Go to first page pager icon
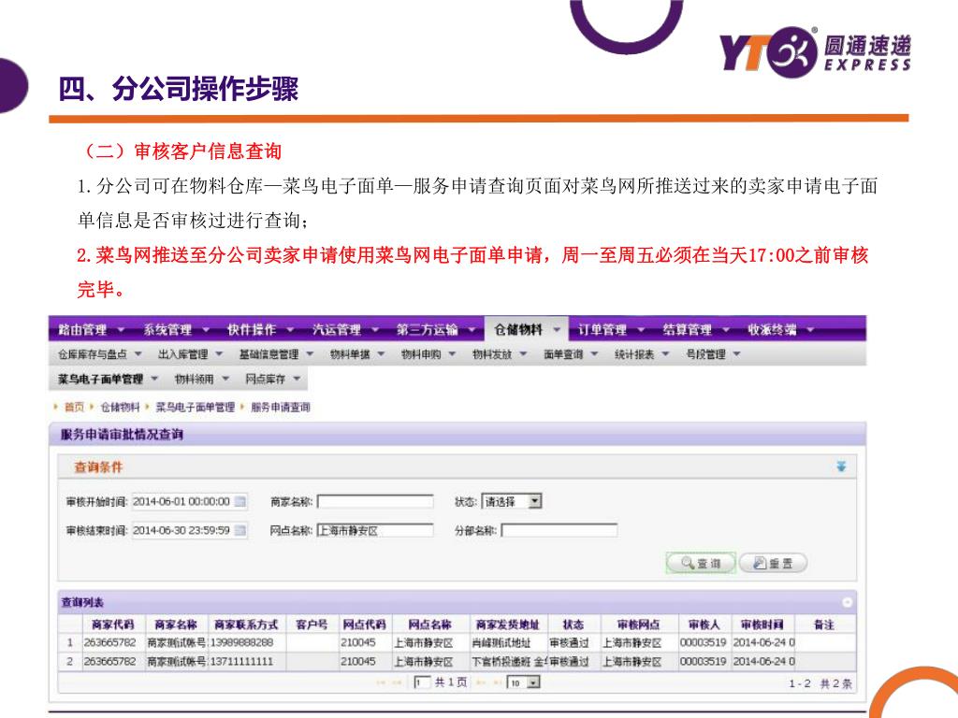Screen dimensions: 958x718 [381, 682]
